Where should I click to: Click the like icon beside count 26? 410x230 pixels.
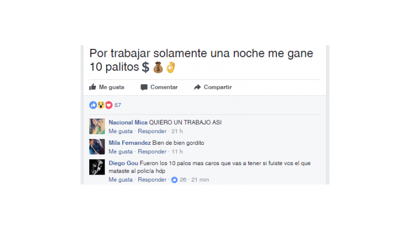point(175,179)
